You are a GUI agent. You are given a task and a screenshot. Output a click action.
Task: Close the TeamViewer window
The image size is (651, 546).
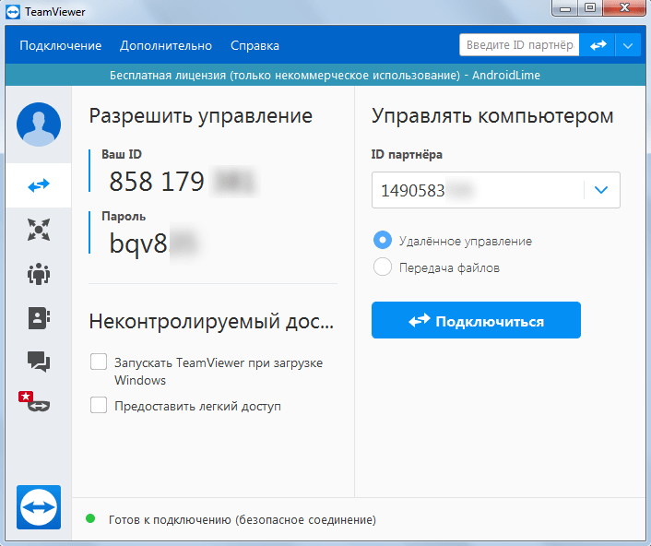pos(624,8)
